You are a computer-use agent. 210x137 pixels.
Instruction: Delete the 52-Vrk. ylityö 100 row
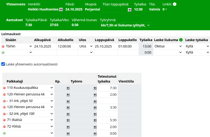click(4, 114)
